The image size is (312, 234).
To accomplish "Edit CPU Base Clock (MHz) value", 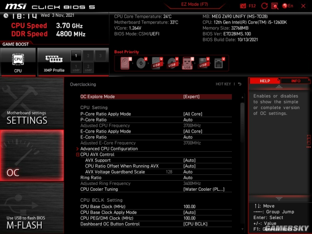I will (156, 207).
